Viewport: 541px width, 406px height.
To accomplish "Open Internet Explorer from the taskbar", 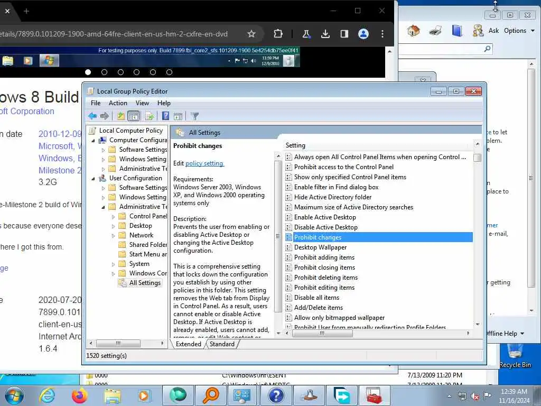I will tap(47, 395).
